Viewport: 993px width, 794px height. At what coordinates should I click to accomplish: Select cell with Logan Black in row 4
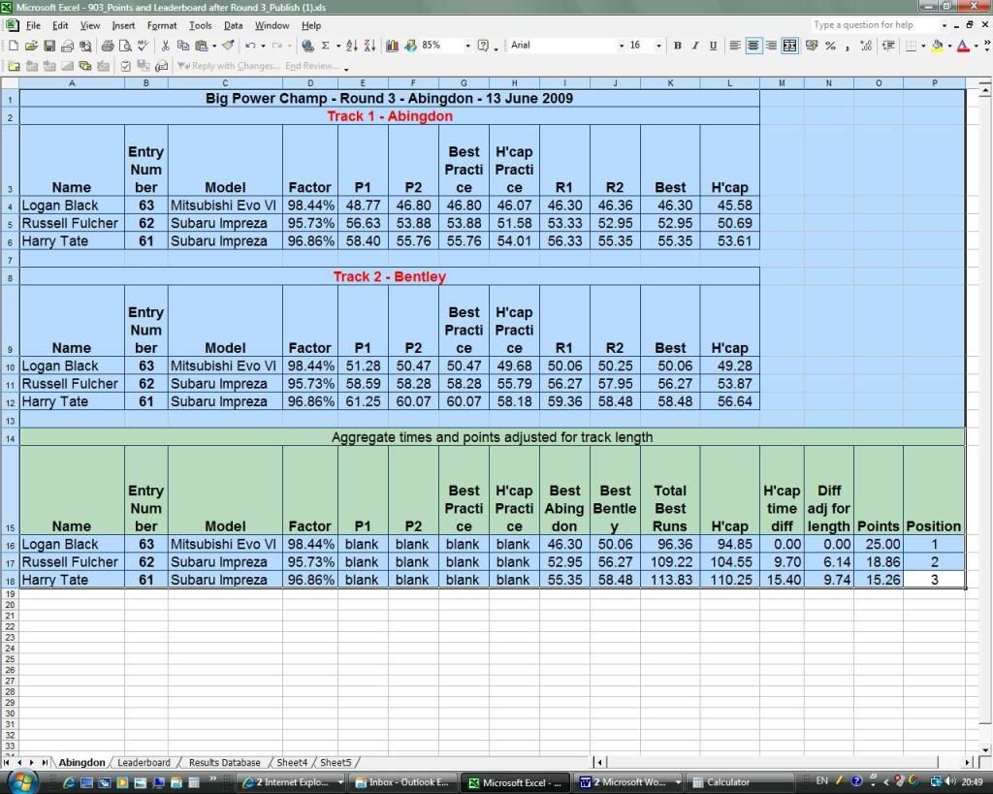pos(72,206)
